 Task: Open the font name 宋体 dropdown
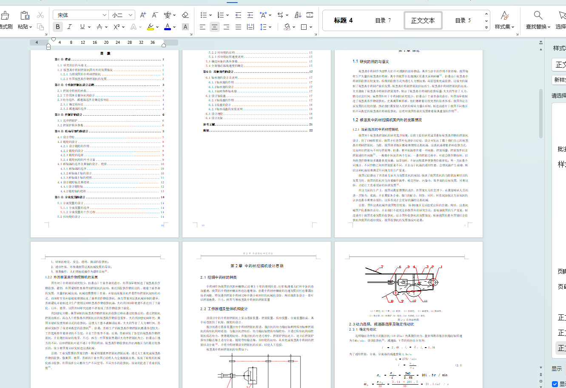click(x=104, y=15)
